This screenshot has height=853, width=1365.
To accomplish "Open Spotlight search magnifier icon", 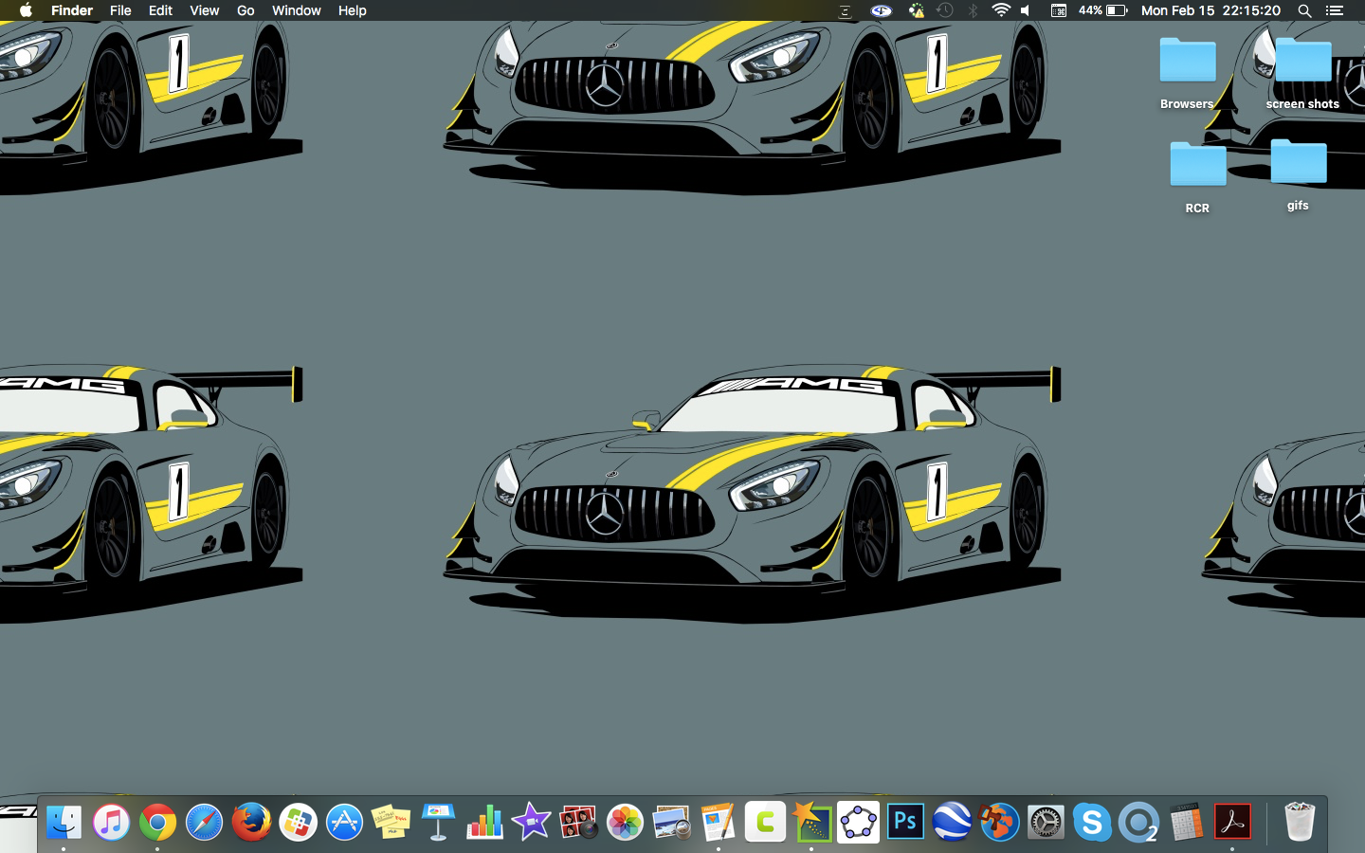I will (x=1304, y=10).
